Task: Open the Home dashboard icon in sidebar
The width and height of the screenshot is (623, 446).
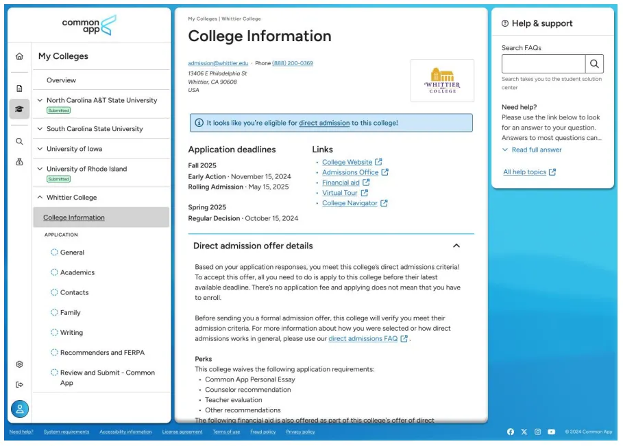Action: click(x=19, y=56)
